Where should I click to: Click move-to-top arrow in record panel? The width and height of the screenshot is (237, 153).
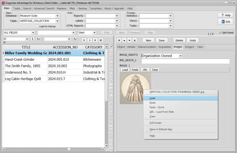pos(120,40)
